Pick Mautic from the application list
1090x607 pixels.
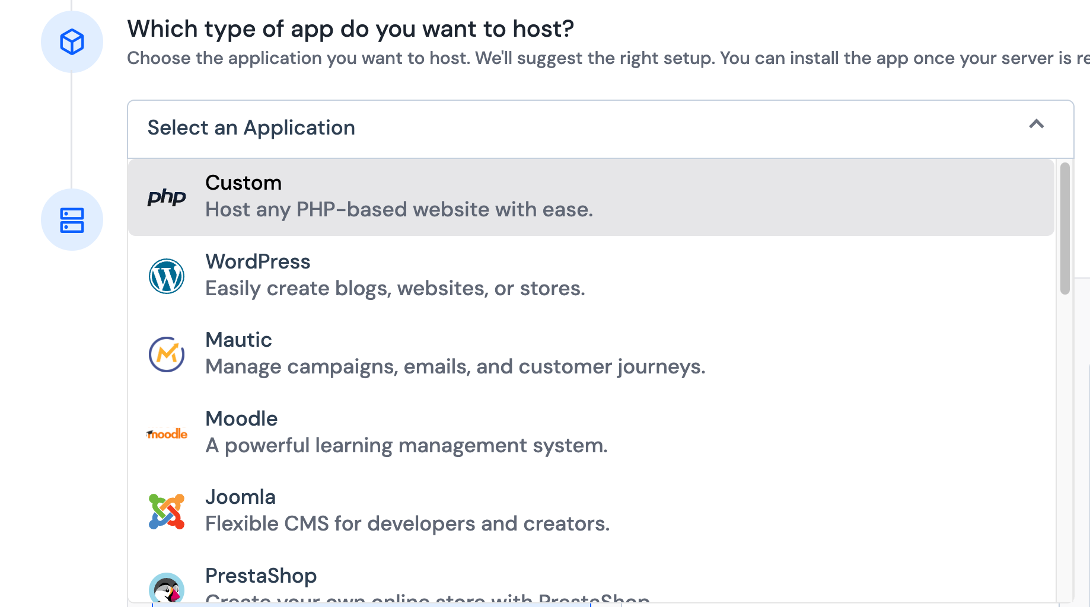238,340
